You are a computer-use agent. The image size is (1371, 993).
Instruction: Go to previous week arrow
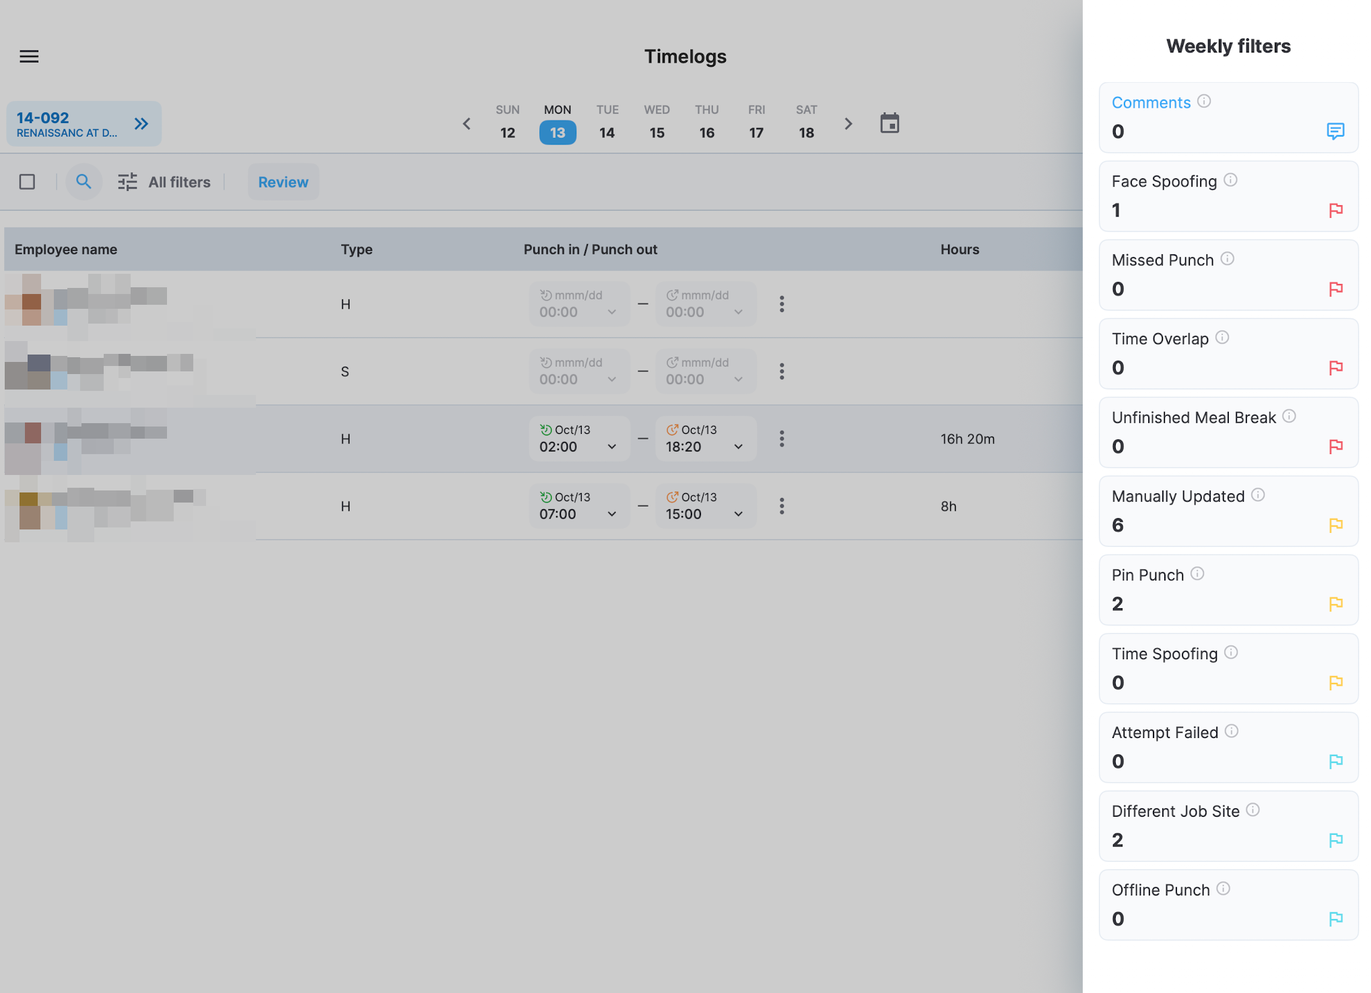tap(467, 124)
